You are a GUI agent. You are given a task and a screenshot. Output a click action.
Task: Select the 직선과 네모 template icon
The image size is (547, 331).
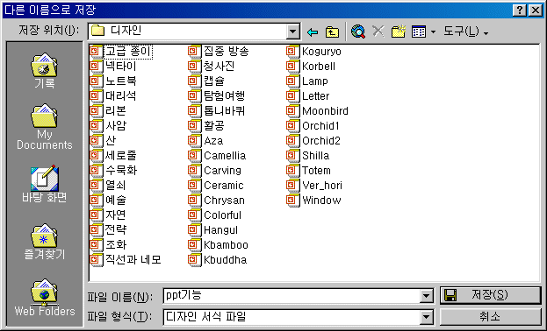(x=96, y=260)
